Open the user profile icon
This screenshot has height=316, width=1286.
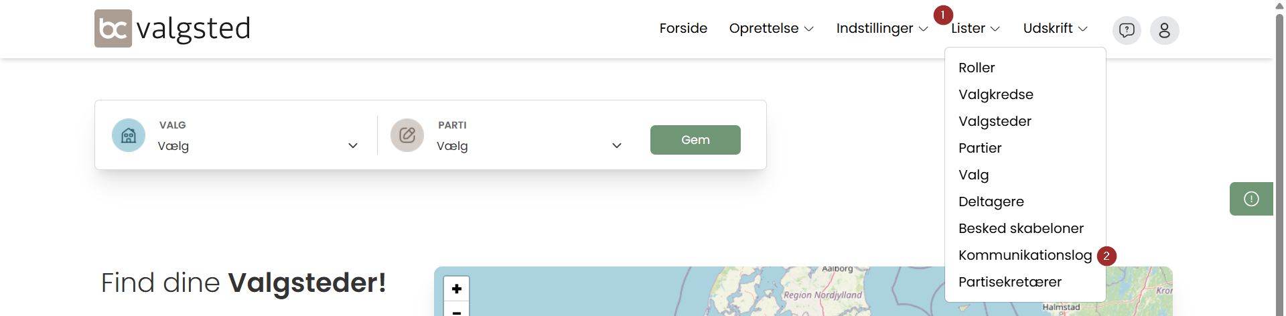point(1164,30)
